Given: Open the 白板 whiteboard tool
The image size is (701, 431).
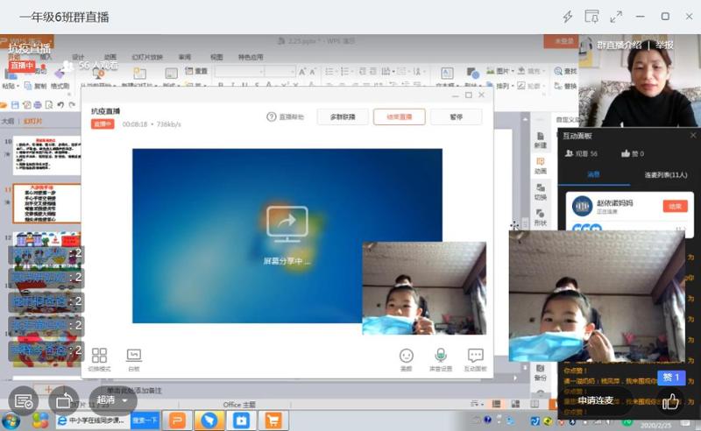Looking at the screenshot, I should point(133,356).
